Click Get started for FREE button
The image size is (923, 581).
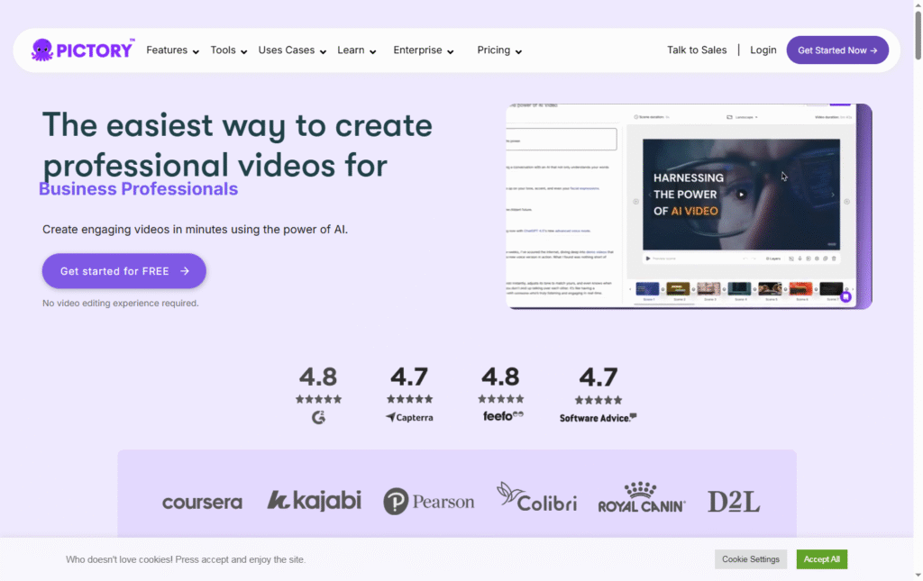(x=123, y=271)
